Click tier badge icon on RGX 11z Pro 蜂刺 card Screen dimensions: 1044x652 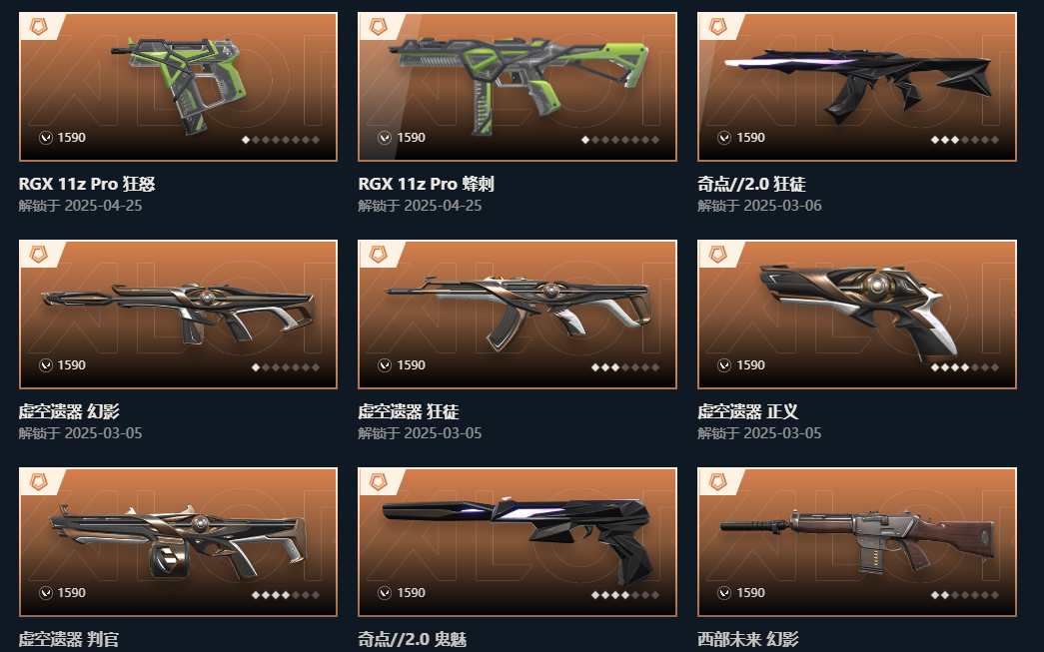click(379, 27)
